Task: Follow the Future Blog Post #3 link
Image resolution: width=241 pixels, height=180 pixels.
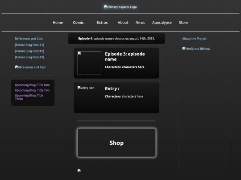Action: pyautogui.click(x=29, y=57)
